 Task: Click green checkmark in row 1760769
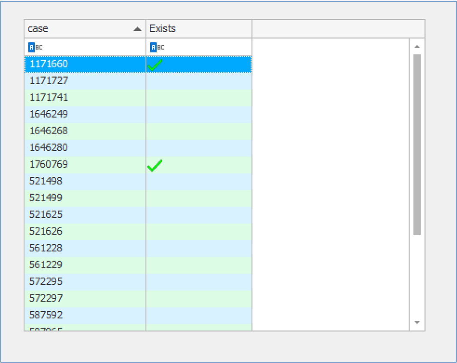[x=154, y=165]
